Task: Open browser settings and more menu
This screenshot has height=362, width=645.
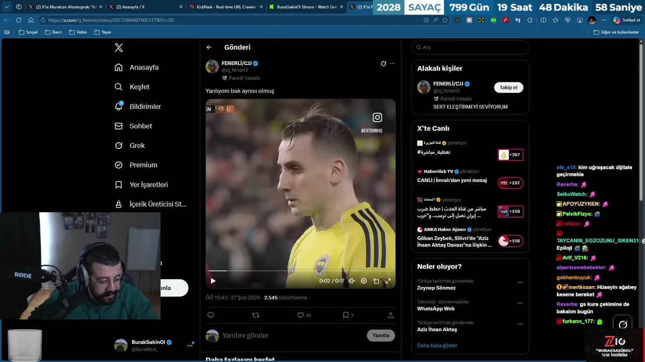Action: tap(604, 20)
